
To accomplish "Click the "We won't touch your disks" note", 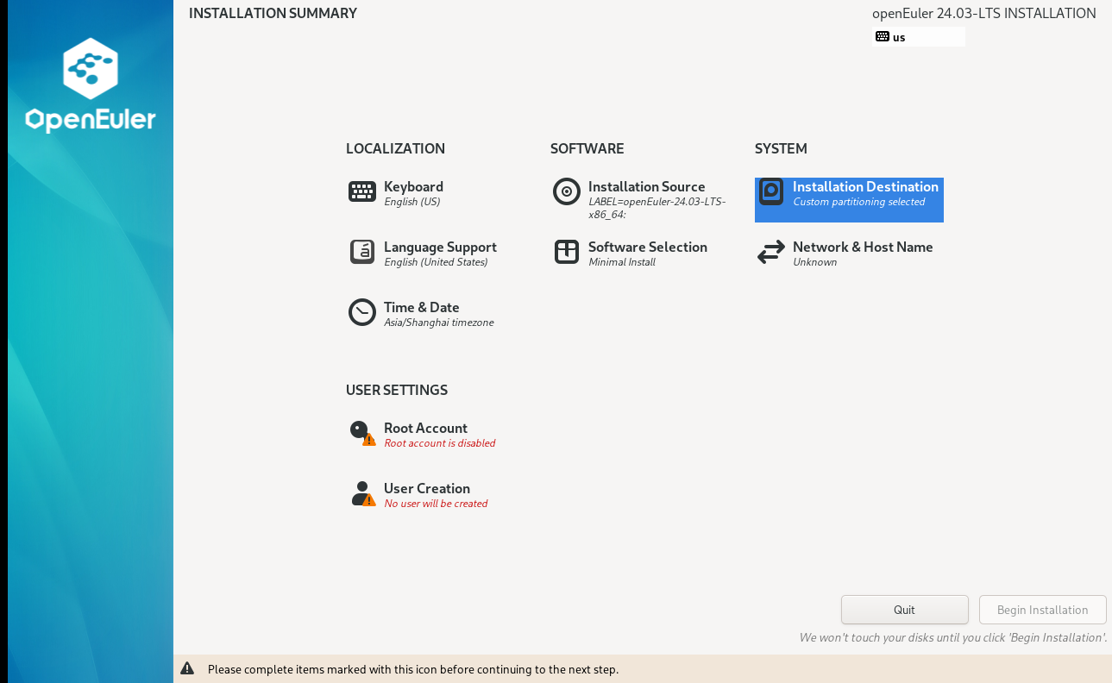I will coord(953,637).
